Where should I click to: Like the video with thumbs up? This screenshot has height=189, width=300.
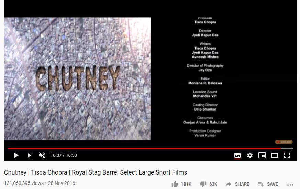tap(175, 184)
